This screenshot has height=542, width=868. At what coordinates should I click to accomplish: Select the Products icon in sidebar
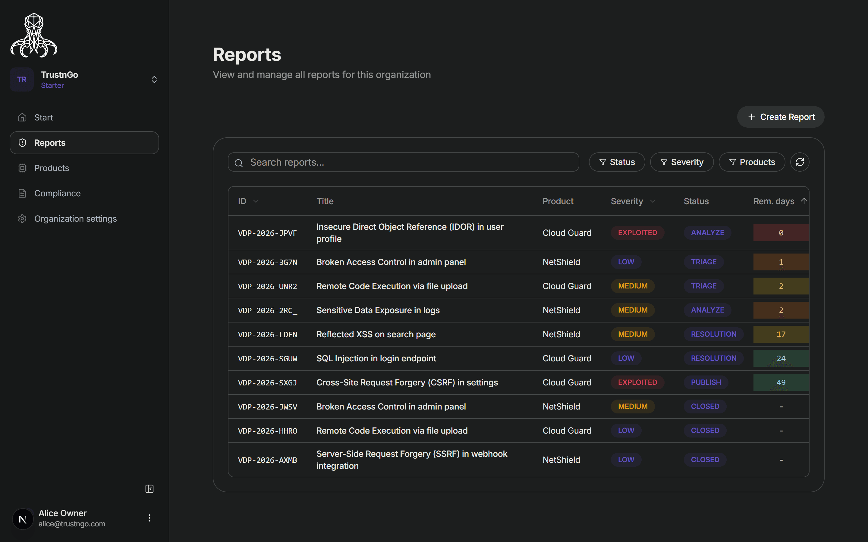[x=22, y=168]
